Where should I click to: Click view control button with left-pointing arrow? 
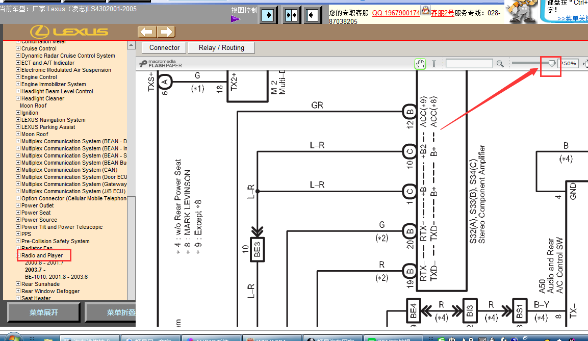312,15
